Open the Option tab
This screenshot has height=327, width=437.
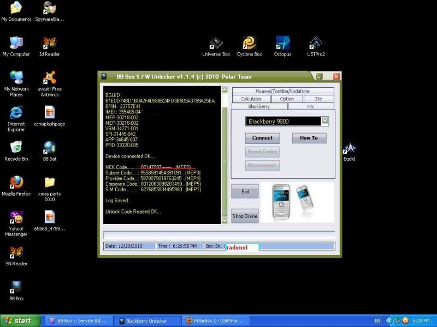(287, 99)
